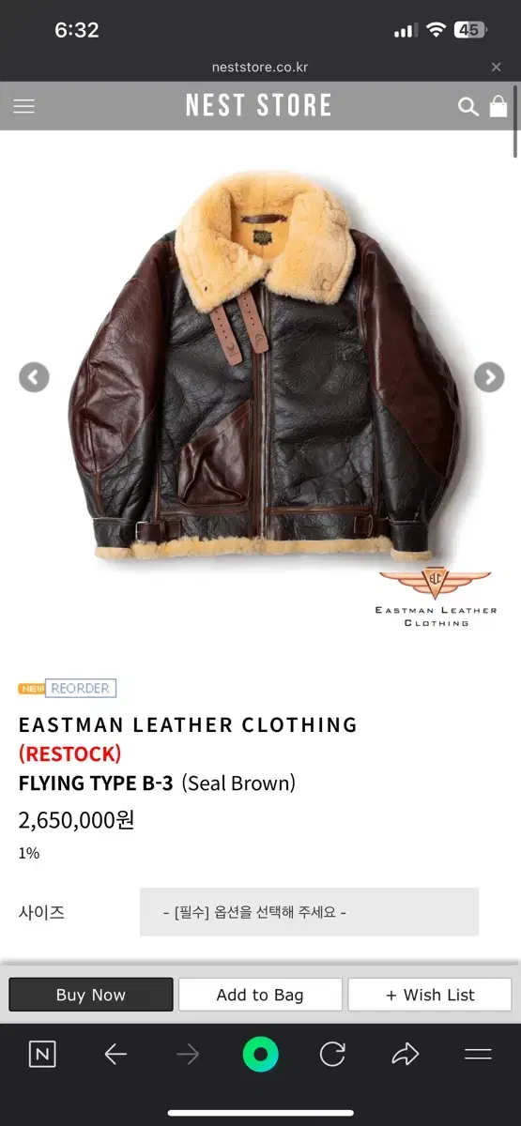521x1126 pixels.
Task: Tap the B-3 jacket product image
Action: click(263, 368)
